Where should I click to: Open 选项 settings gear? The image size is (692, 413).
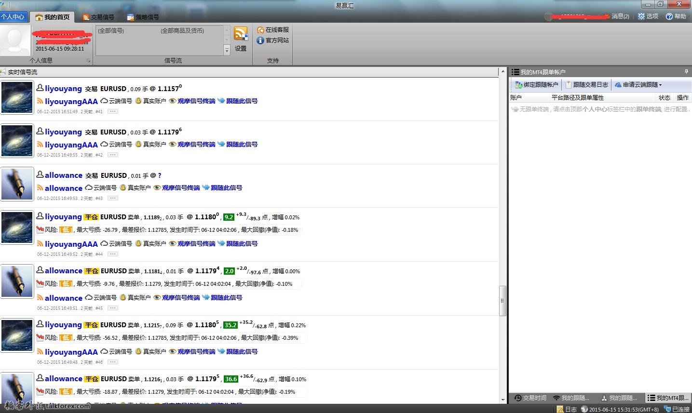pyautogui.click(x=648, y=16)
